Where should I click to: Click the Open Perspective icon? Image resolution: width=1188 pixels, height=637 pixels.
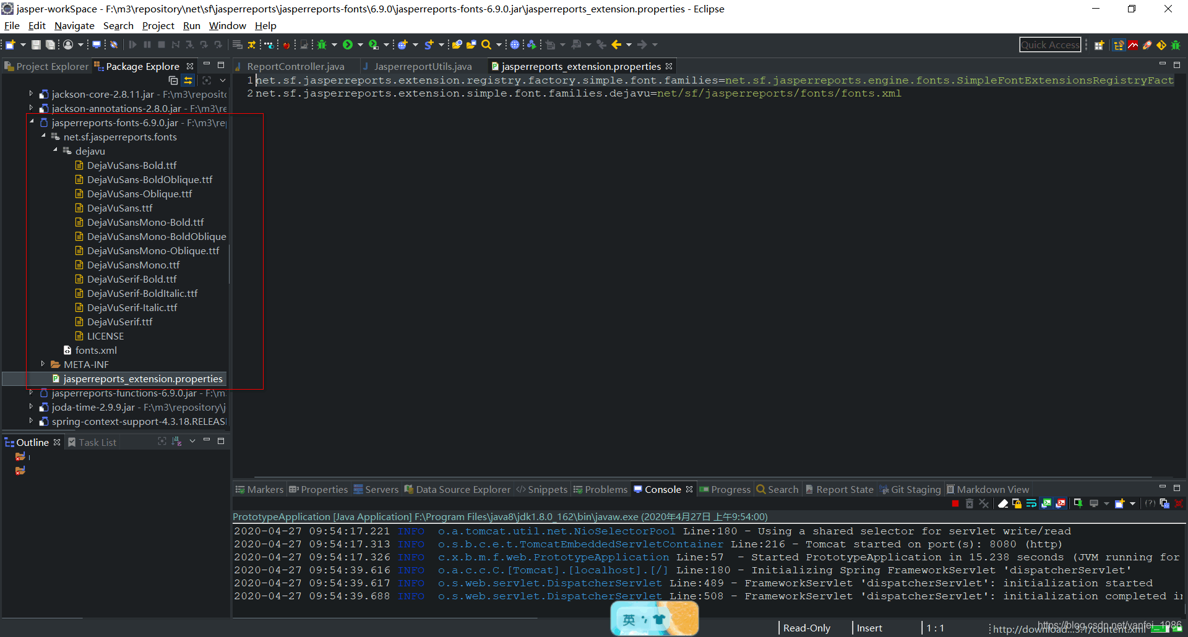pyautogui.click(x=1100, y=45)
